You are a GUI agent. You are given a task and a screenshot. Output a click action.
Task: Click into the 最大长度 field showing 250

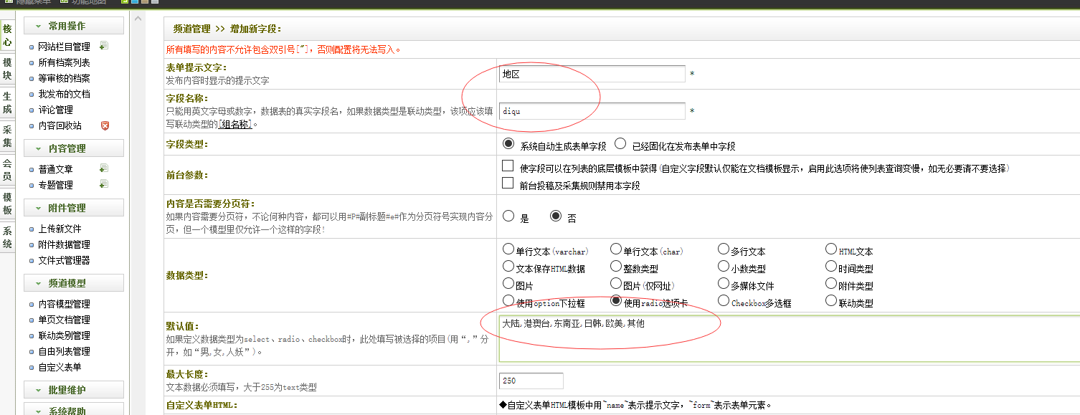tap(531, 381)
